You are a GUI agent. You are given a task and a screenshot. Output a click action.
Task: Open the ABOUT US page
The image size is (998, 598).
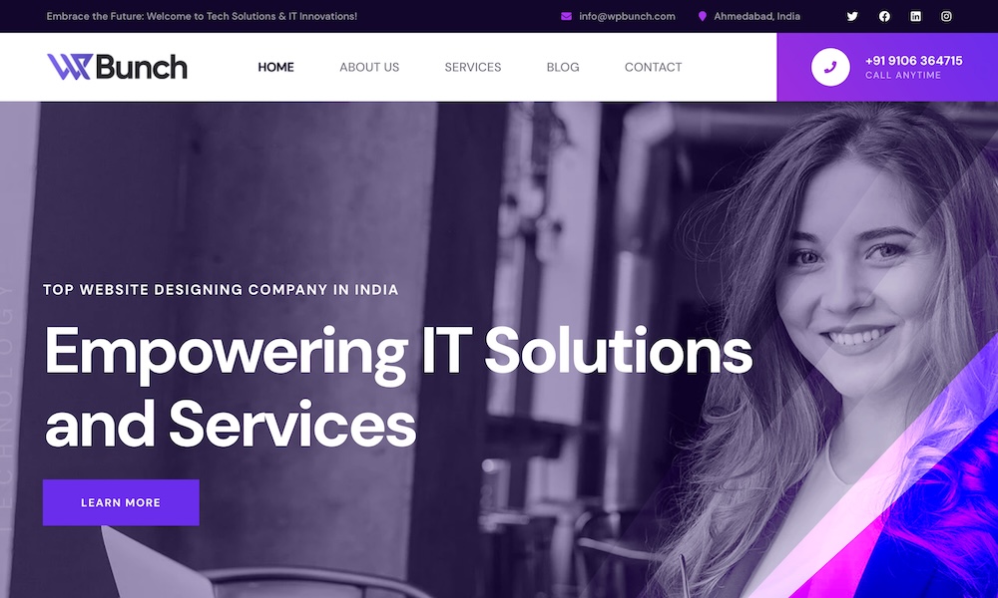(x=369, y=67)
